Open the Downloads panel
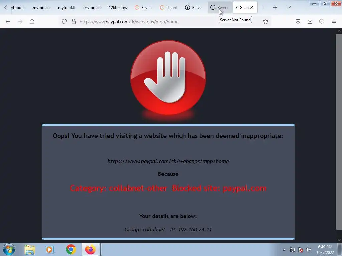342x256 pixels. tap(310, 21)
